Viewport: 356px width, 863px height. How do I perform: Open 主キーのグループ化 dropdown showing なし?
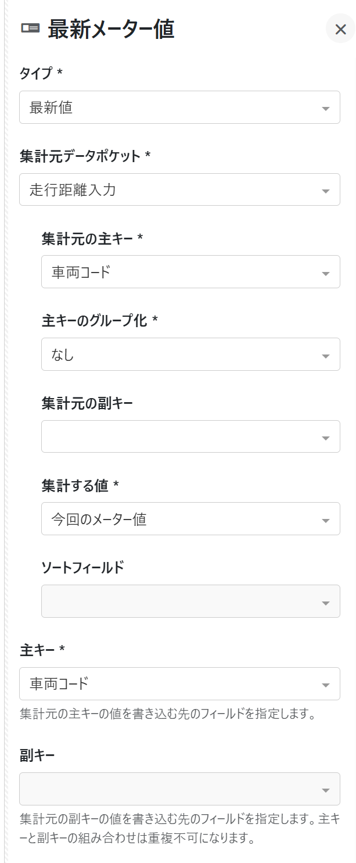click(180, 354)
